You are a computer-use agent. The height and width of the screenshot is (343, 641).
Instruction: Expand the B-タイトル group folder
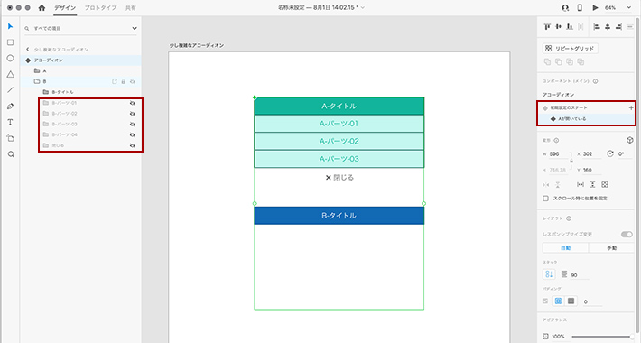point(46,92)
